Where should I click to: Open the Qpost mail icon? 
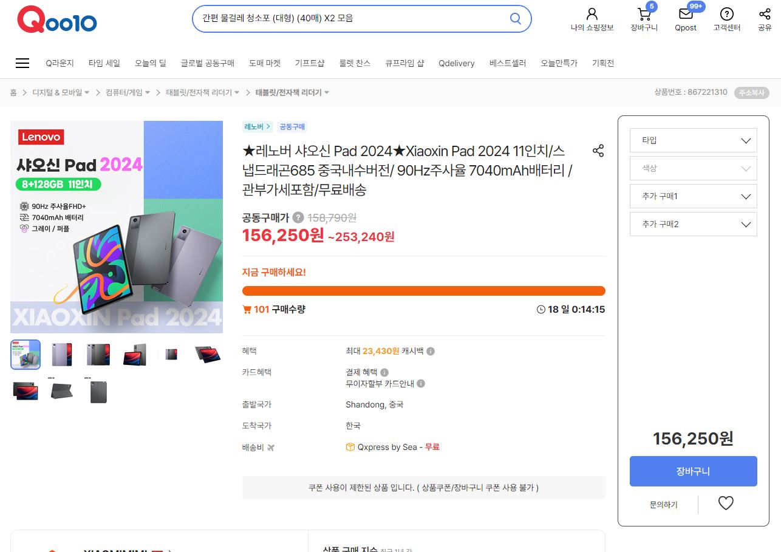pos(686,14)
